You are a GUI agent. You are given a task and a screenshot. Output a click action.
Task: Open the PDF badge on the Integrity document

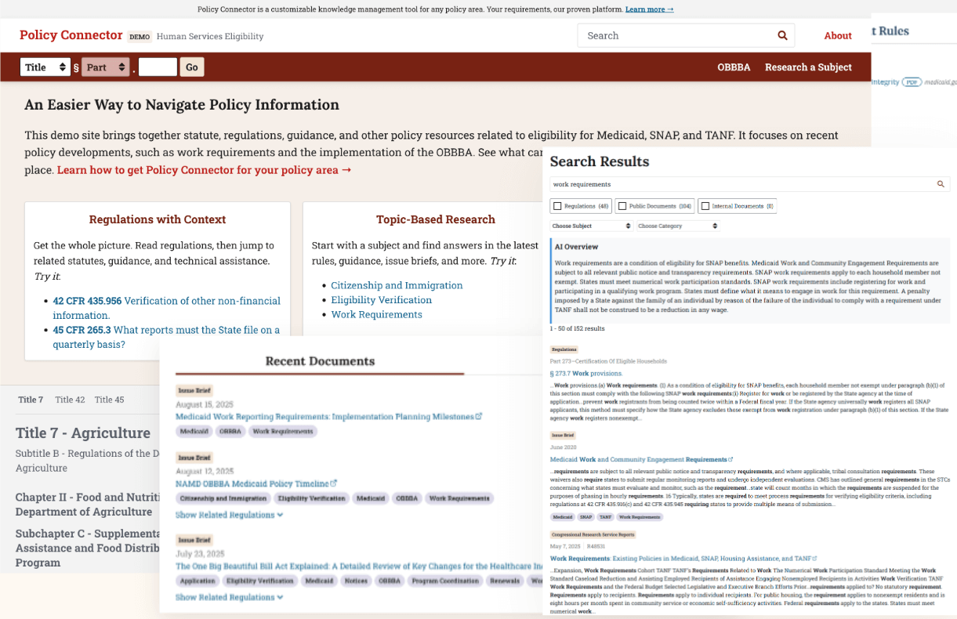coord(912,81)
